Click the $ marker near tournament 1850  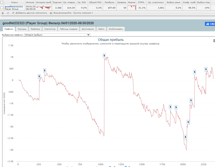(x=170, y=107)
